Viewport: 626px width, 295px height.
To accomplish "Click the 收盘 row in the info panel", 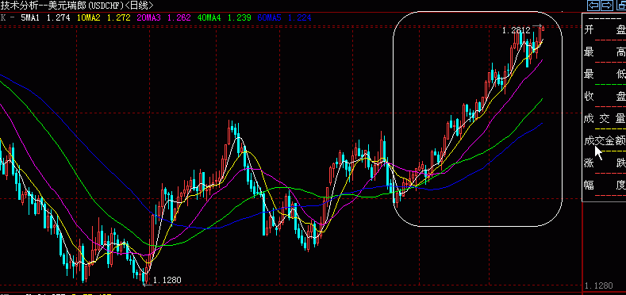I will [x=605, y=97].
